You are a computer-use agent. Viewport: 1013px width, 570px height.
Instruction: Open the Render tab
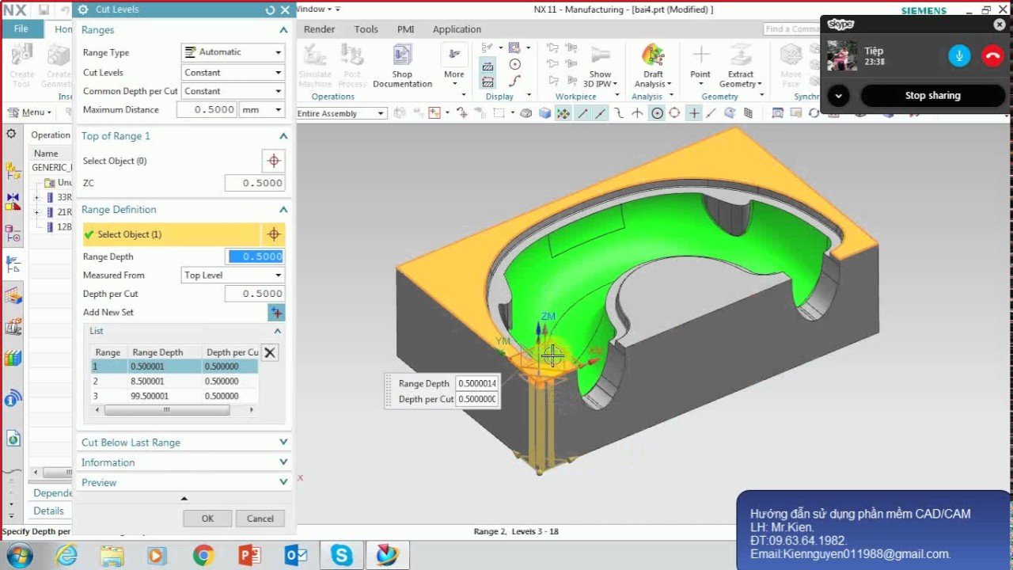pos(320,29)
